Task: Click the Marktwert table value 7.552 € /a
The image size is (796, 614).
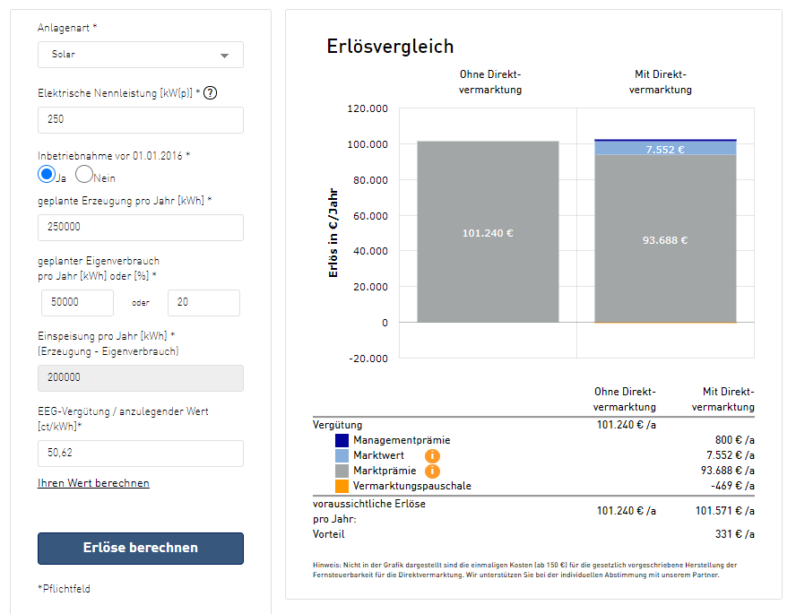Action: click(x=731, y=455)
